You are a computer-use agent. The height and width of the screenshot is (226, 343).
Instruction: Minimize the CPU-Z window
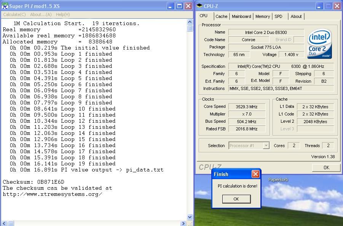[319, 6]
